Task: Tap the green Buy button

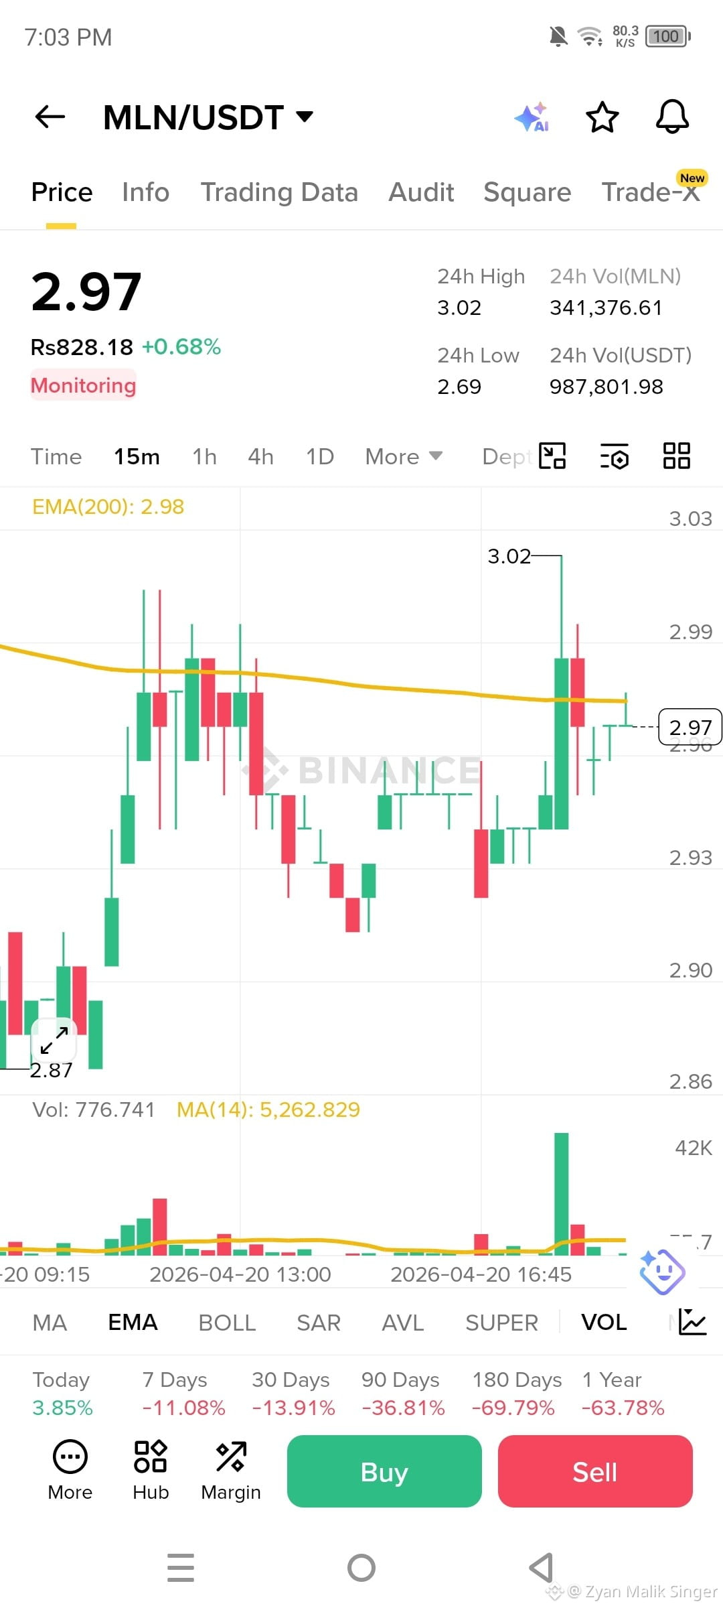Action: (x=384, y=1471)
